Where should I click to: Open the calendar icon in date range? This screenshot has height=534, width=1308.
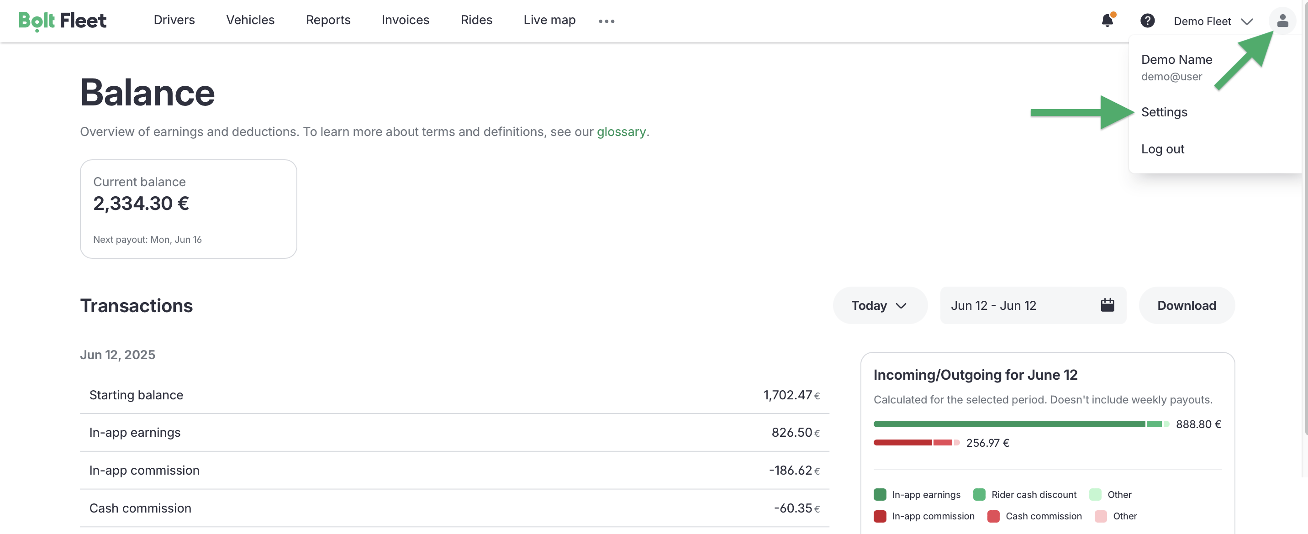1108,305
